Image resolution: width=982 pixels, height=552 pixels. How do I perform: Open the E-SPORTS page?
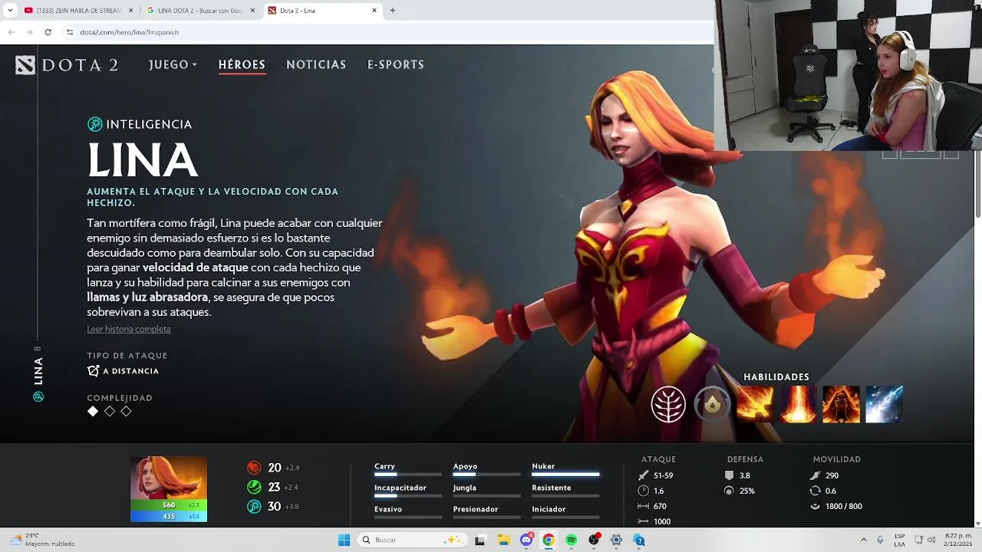396,65
